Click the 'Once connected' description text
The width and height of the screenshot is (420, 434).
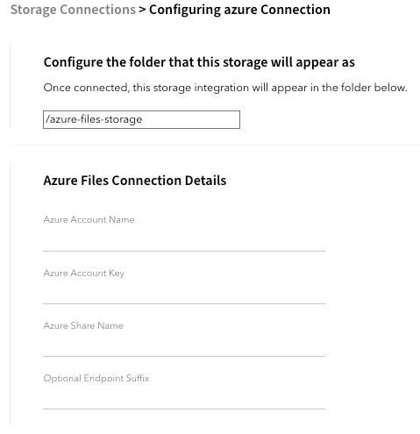225,88
